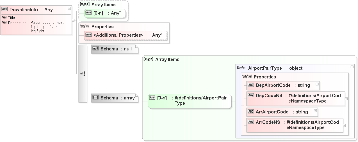Expand the AirportPairType definition plus box
This screenshot has height=142, width=358.
(352, 67)
